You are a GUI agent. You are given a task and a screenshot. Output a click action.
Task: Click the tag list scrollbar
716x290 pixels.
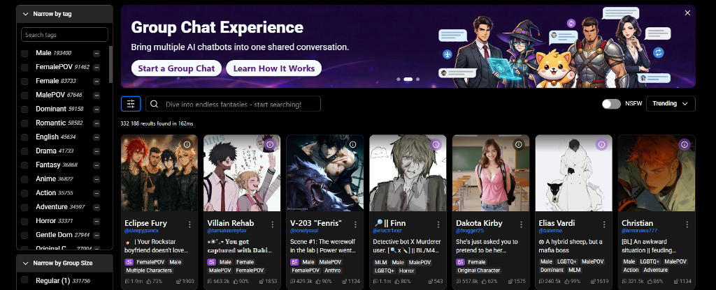click(110, 63)
